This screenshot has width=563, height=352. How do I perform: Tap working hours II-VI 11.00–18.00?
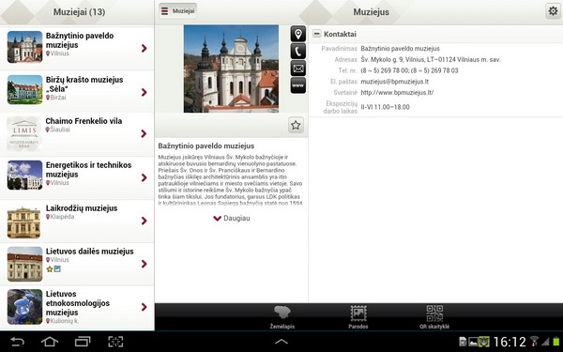385,107
